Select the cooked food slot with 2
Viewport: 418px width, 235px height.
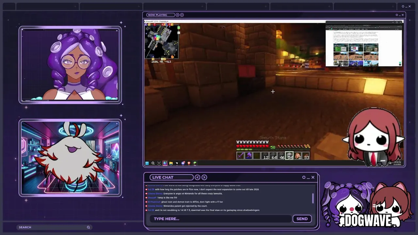click(x=297, y=156)
